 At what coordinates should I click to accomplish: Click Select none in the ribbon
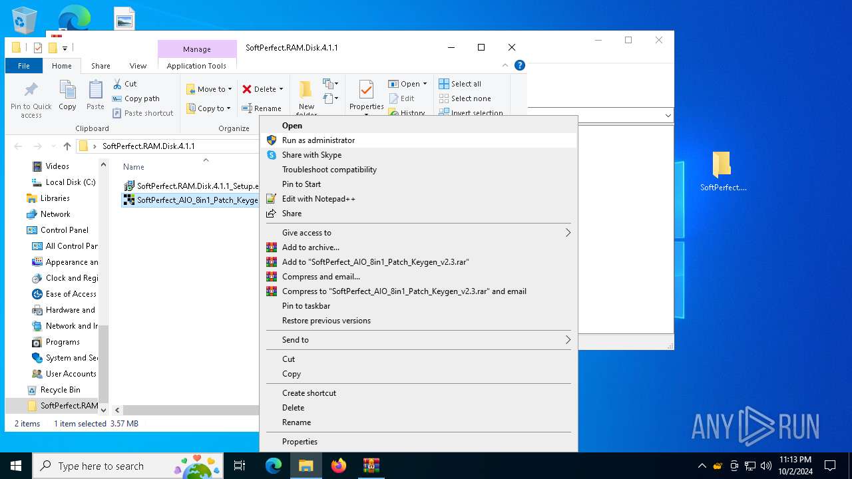[465, 98]
